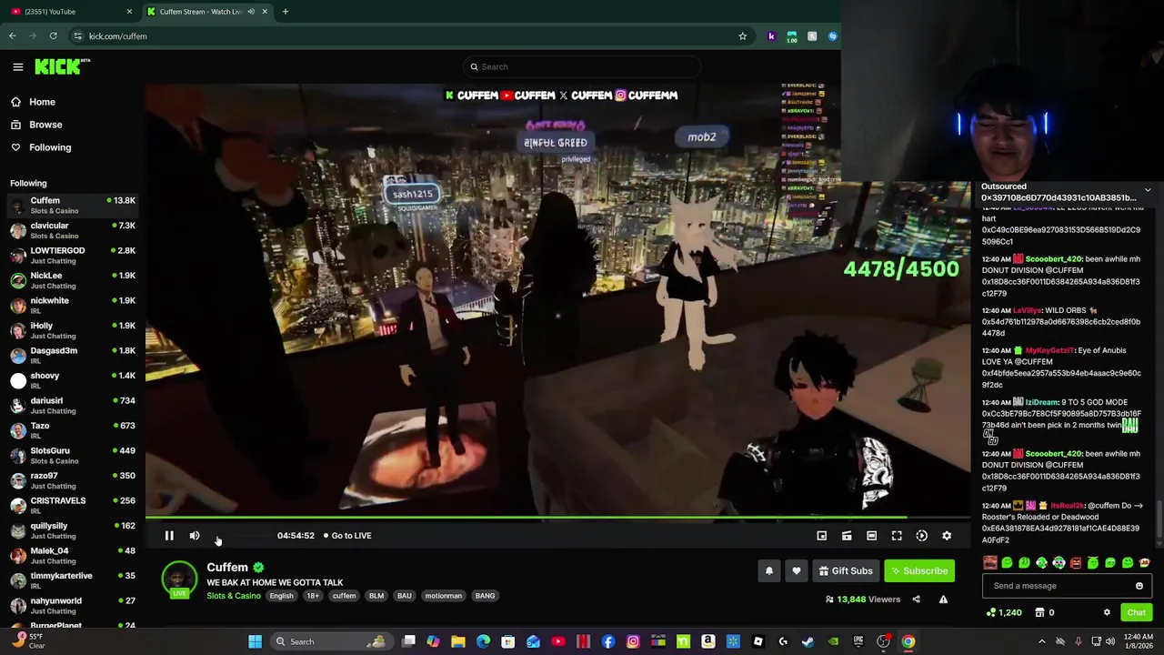Click the Kick search field

(582, 66)
